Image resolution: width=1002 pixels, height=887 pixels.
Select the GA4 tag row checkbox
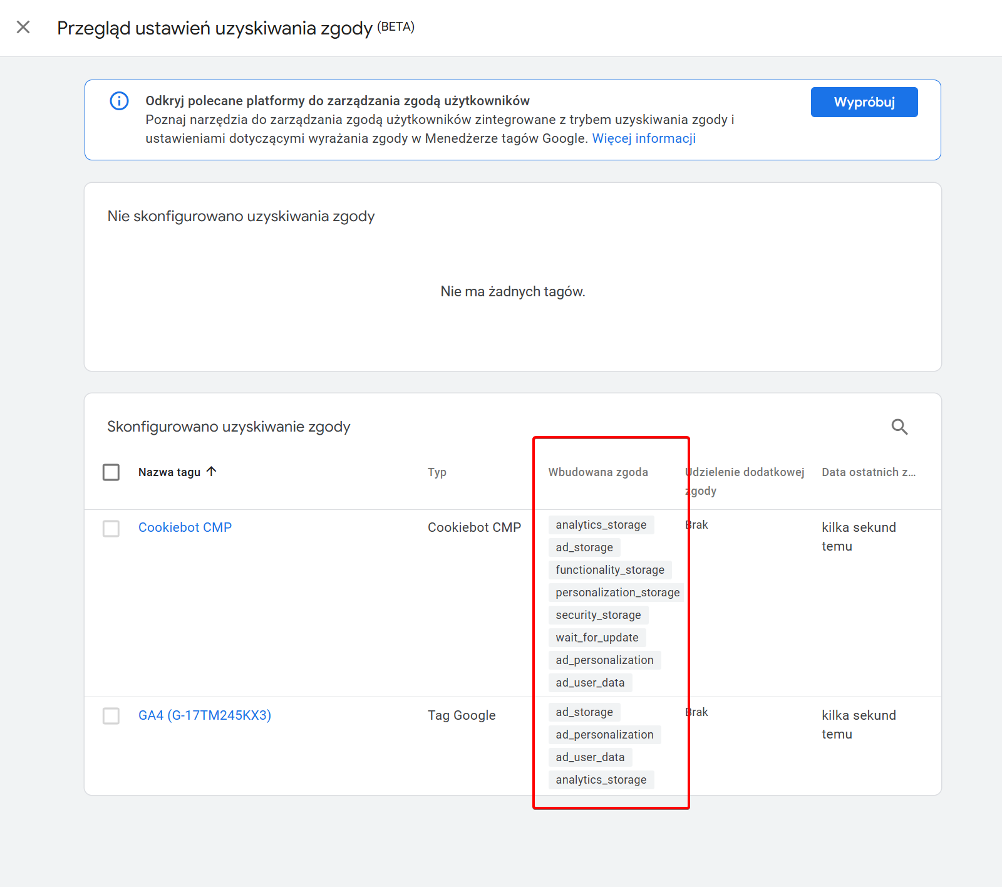coord(111,715)
